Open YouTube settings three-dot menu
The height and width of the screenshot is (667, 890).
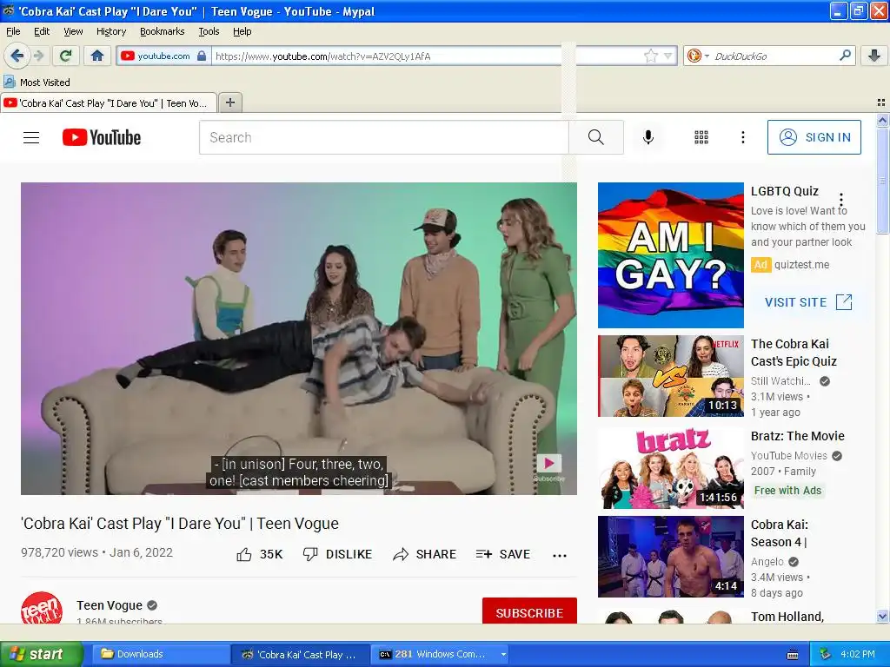point(743,137)
